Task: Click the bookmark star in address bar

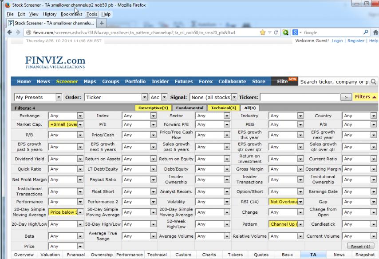Action: click(x=262, y=32)
